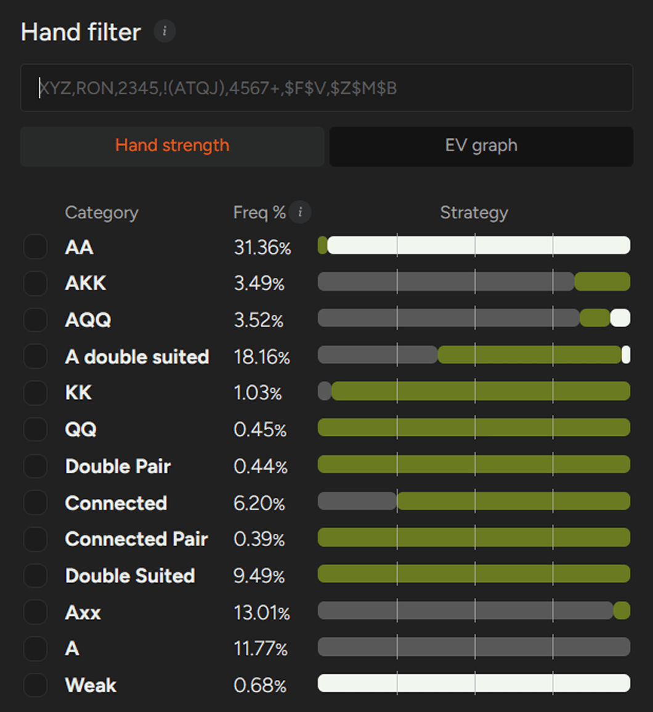Switch to the EV graph tab
653x712 pixels.
[481, 146]
